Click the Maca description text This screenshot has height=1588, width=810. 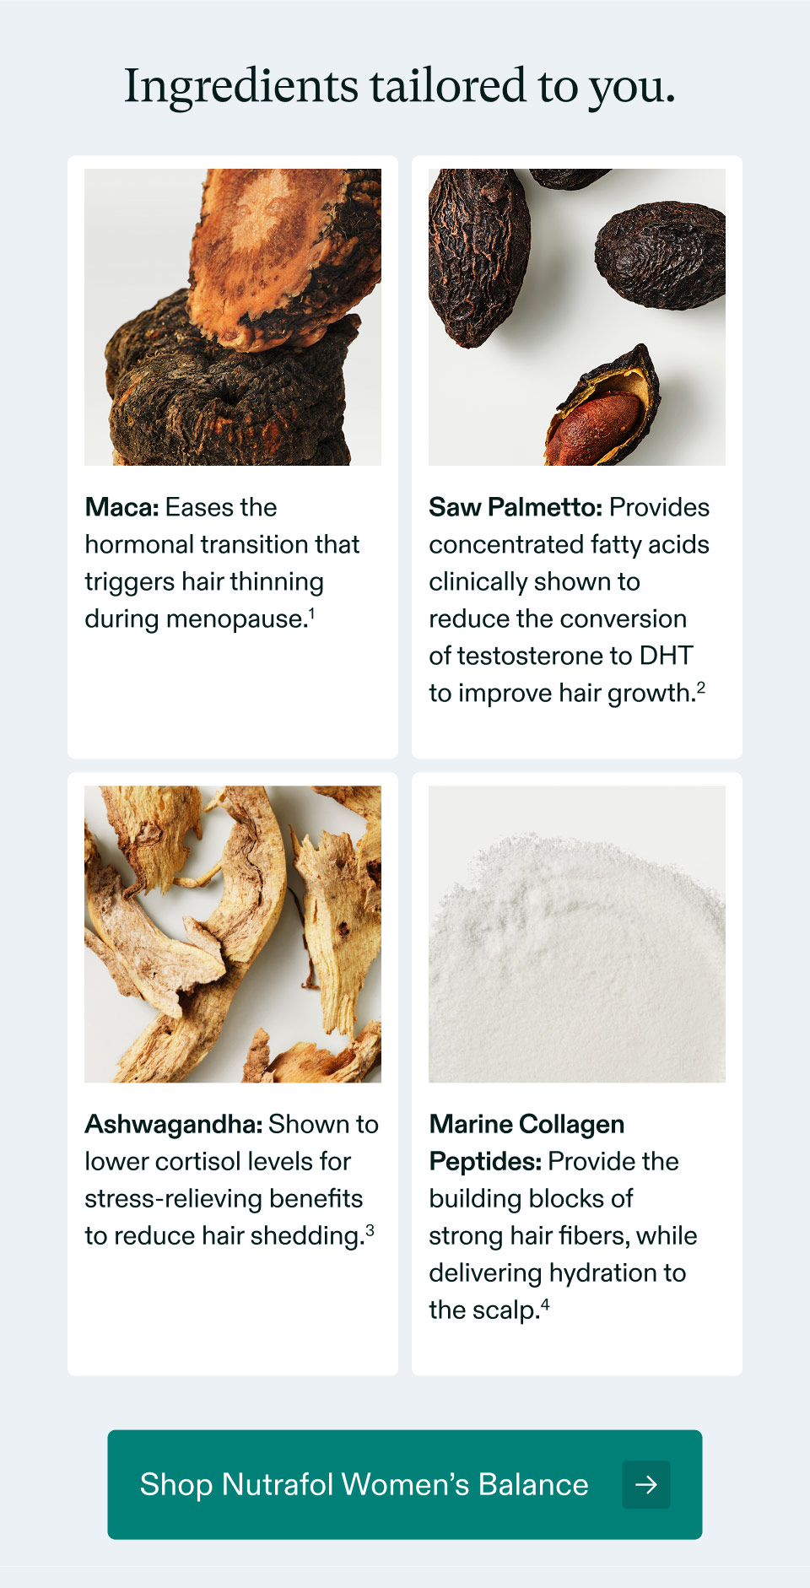coord(222,563)
